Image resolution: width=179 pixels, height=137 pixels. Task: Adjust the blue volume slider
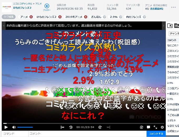click(x=25, y=127)
